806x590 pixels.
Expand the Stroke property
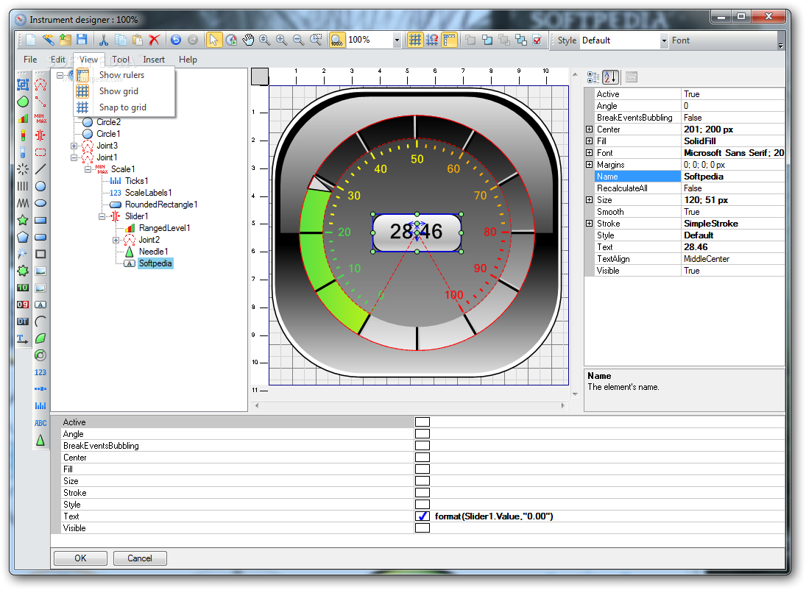pos(589,223)
